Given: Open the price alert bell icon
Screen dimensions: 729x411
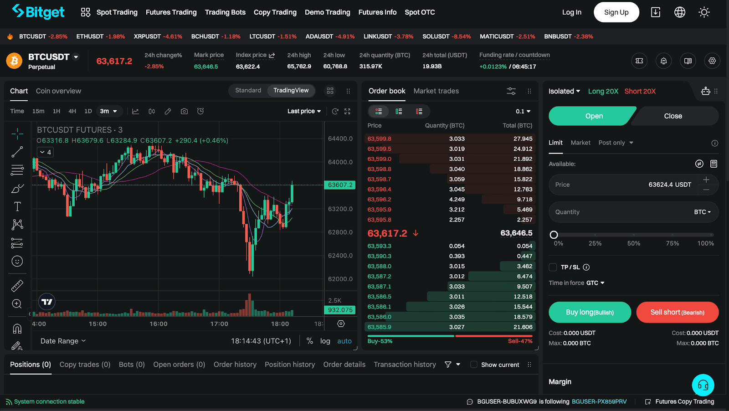Looking at the screenshot, I should pyautogui.click(x=663, y=61).
